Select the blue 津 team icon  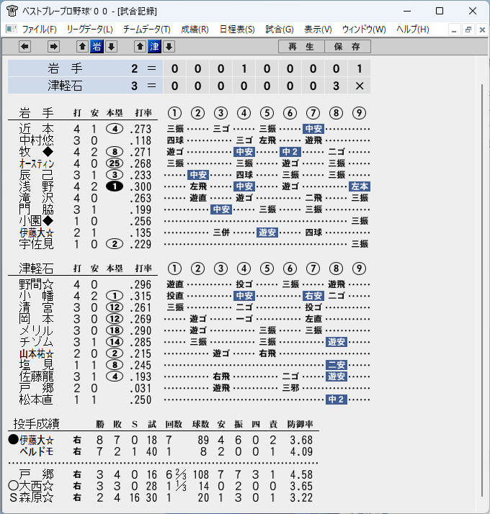click(154, 47)
